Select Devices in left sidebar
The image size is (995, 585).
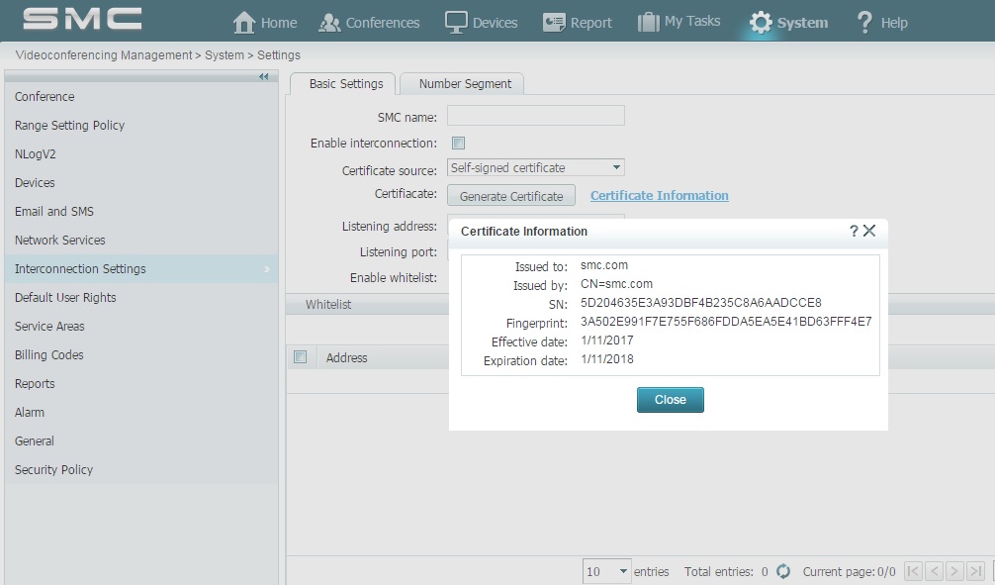pos(140,183)
